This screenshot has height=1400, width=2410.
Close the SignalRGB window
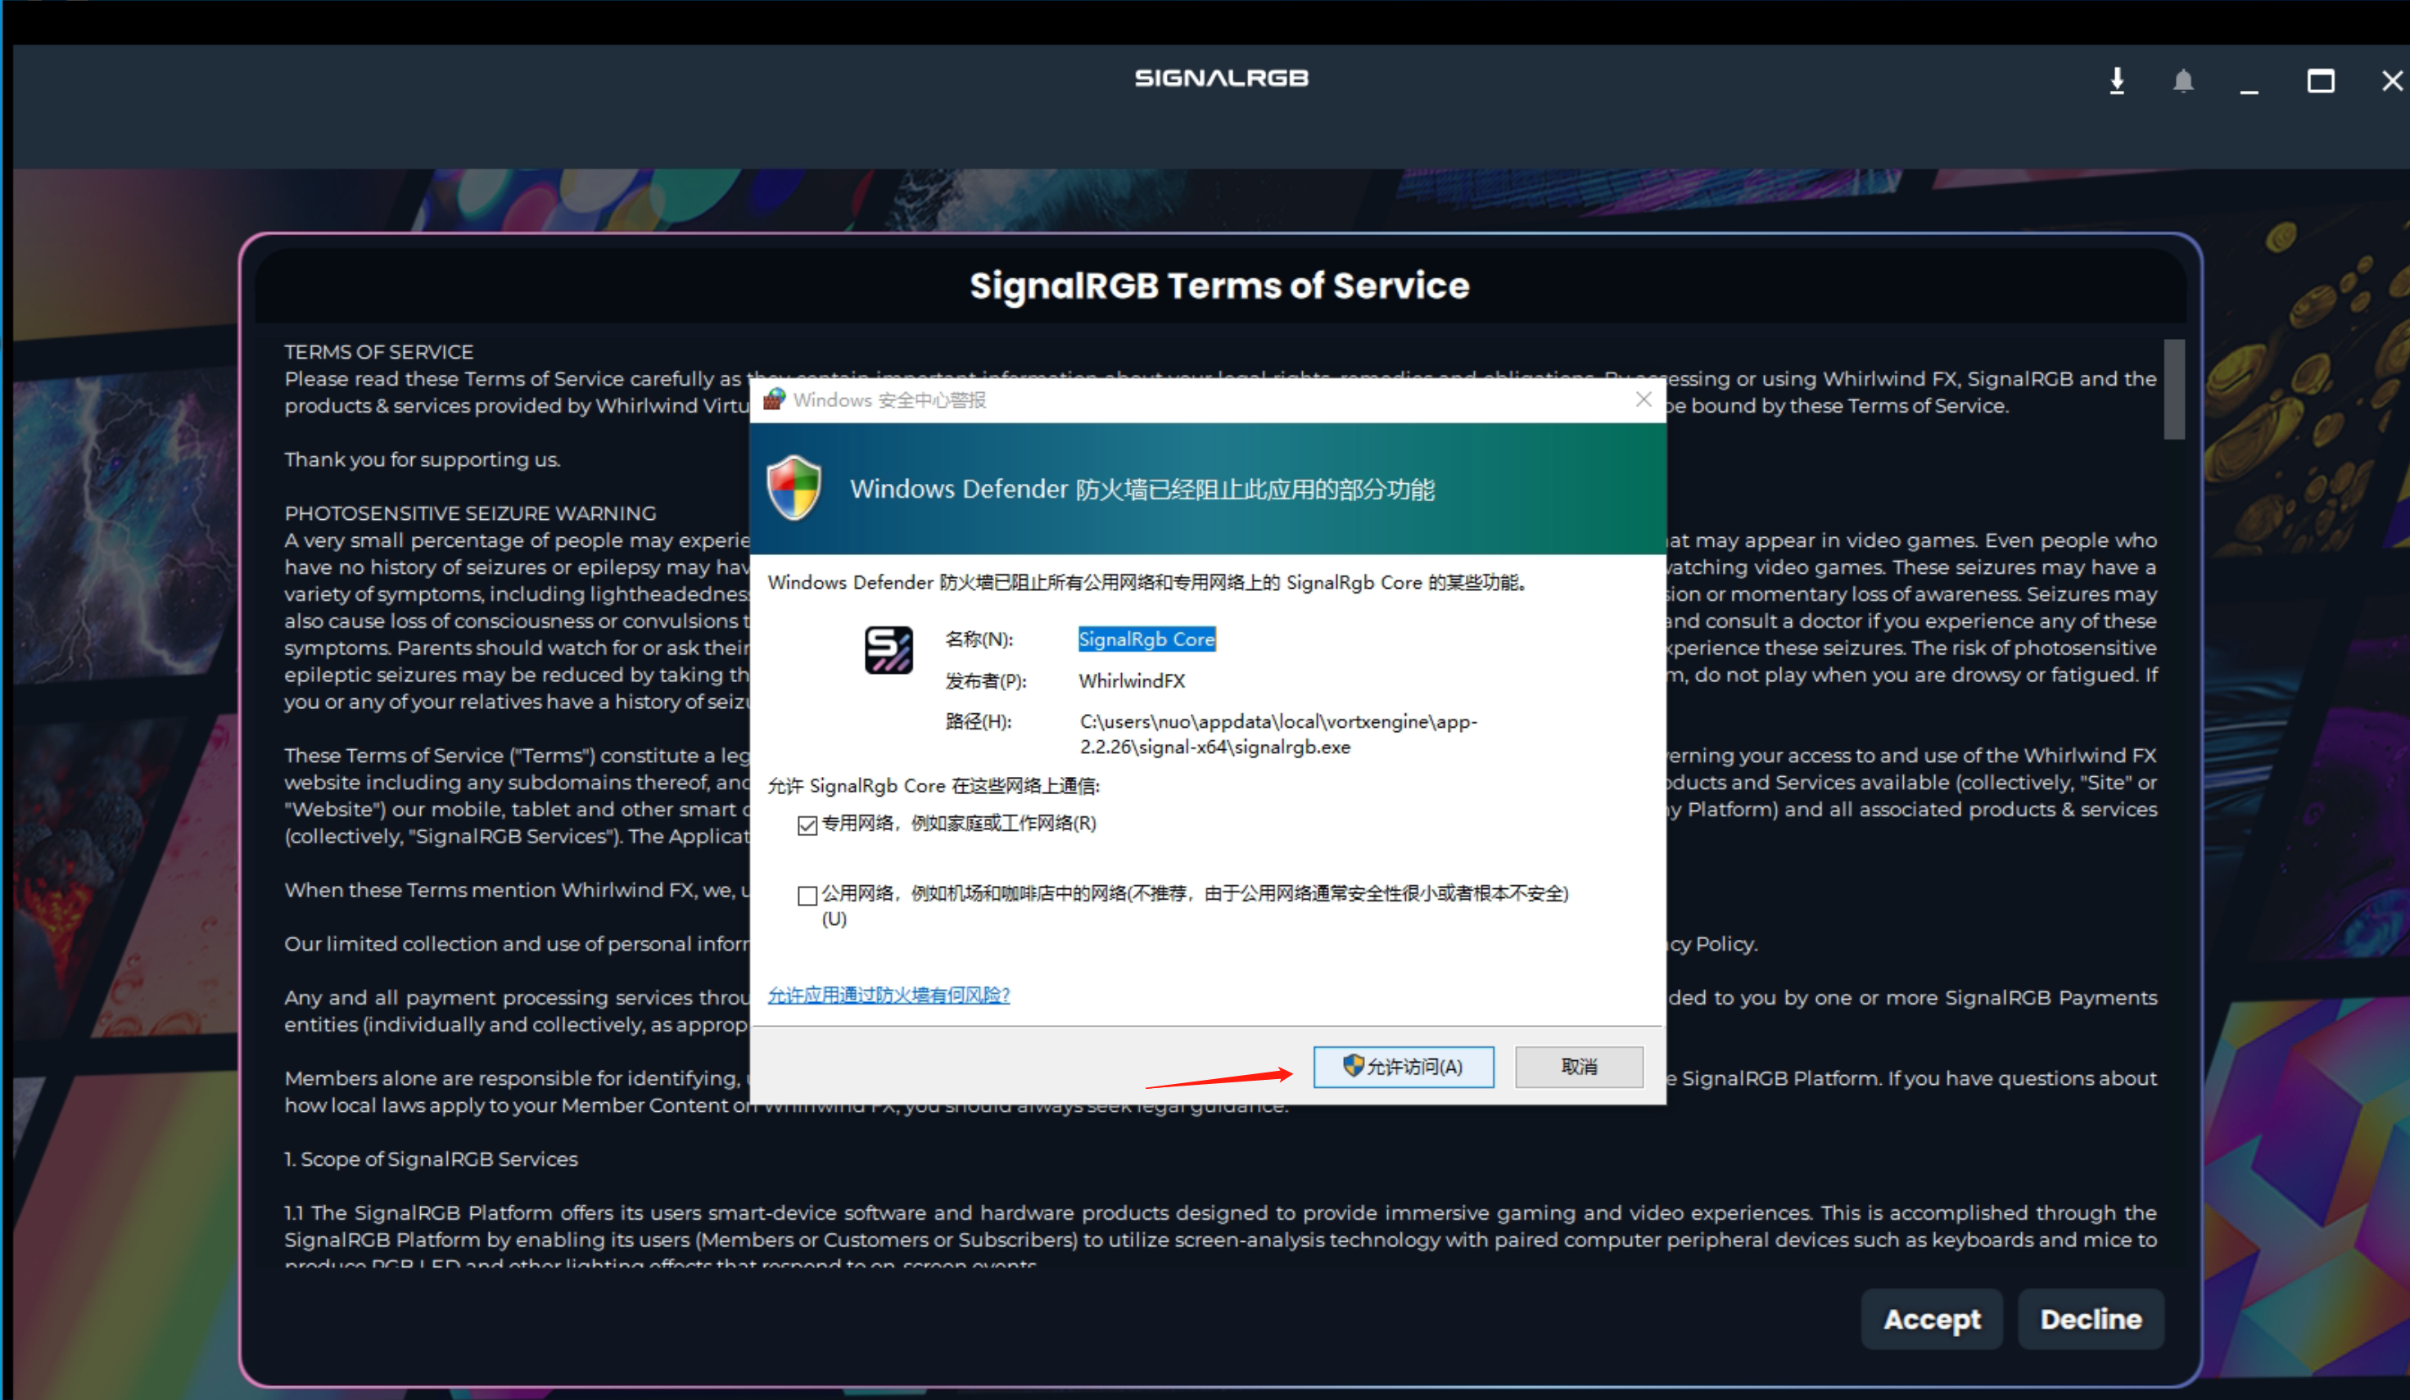click(x=2393, y=80)
